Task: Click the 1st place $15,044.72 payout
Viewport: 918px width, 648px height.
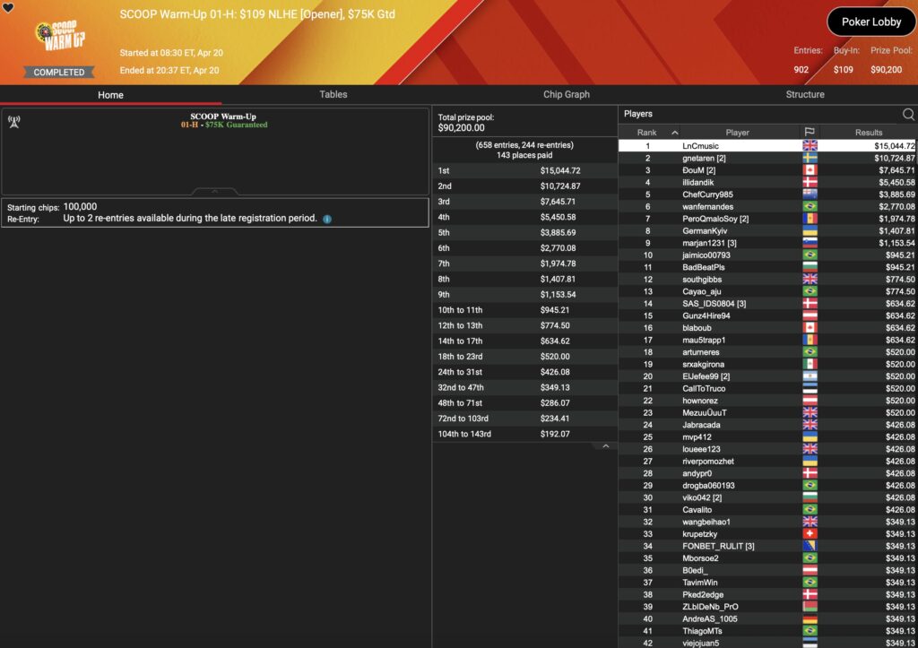Action: 559,171
